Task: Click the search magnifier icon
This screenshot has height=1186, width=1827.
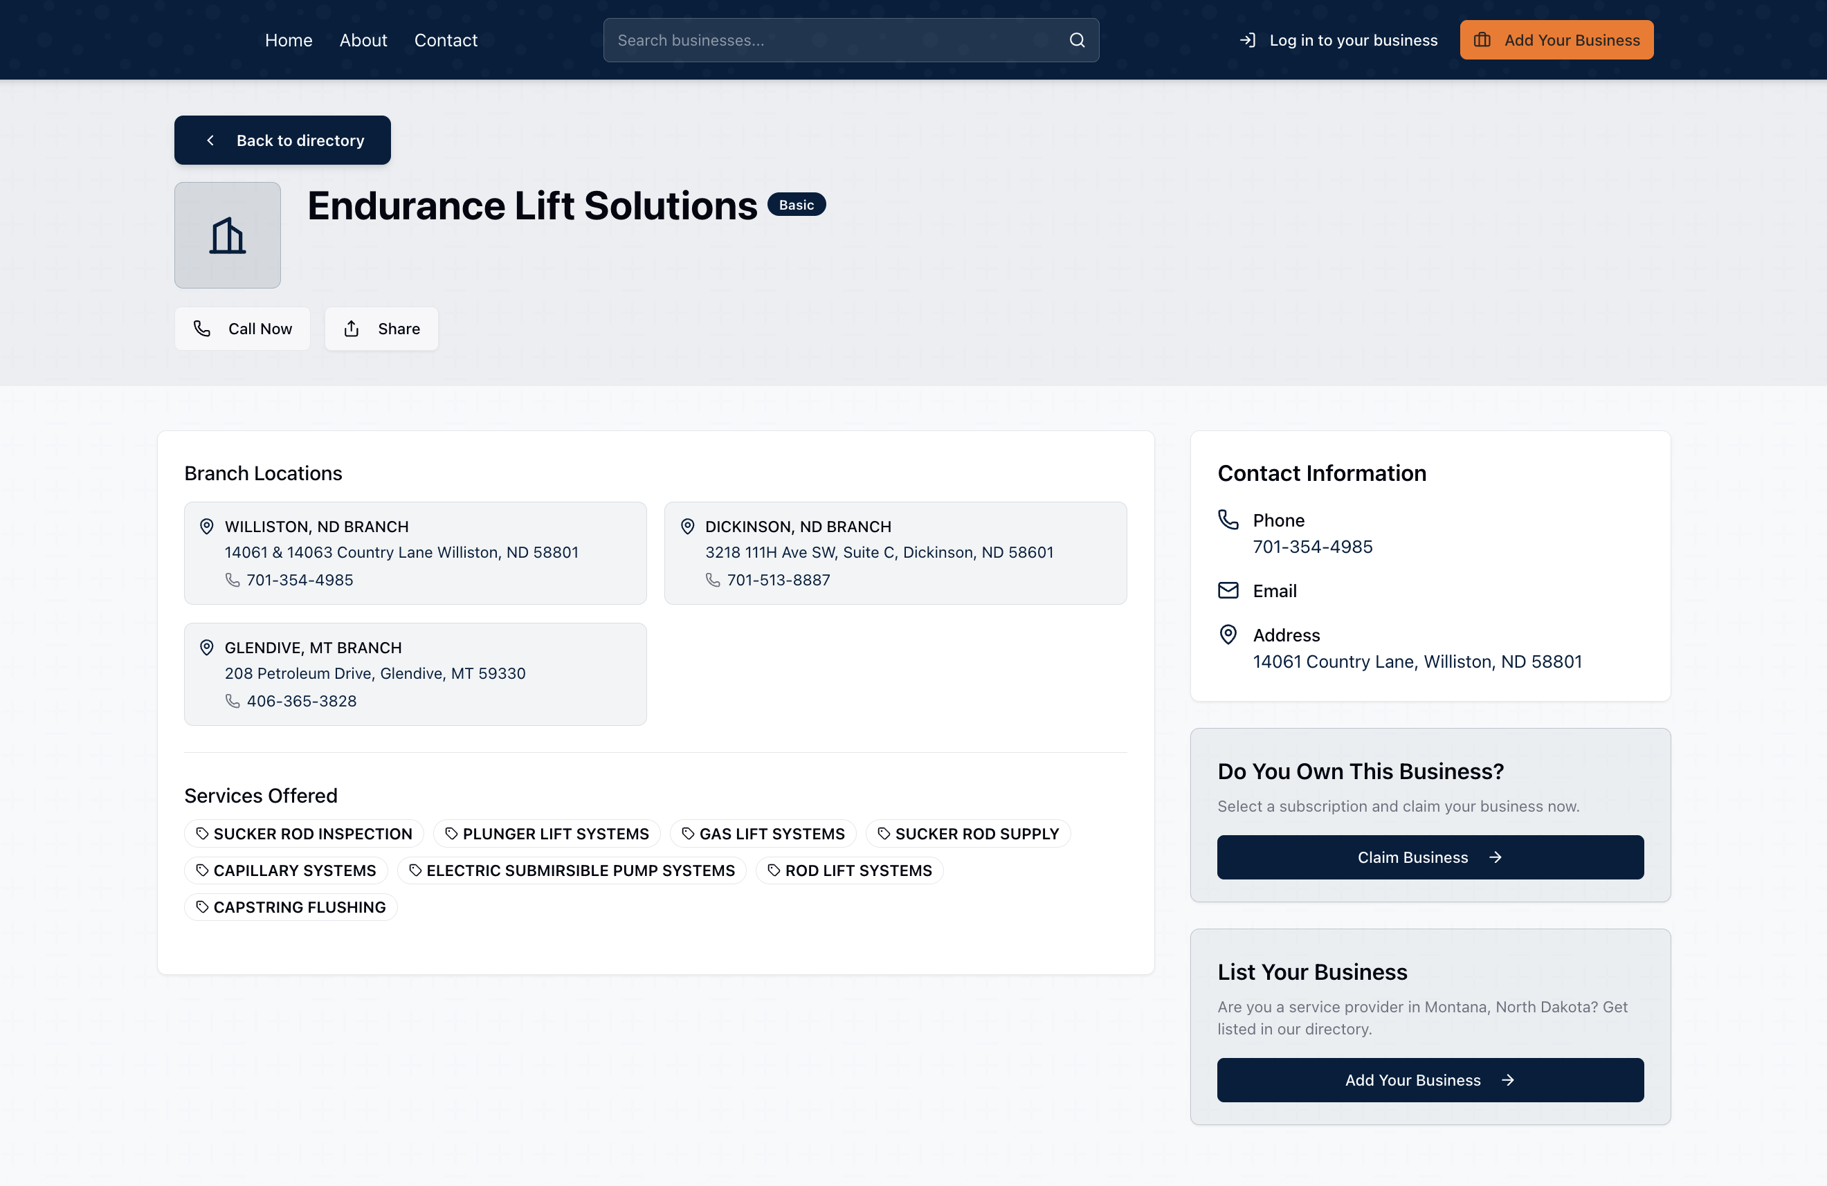Action: click(1077, 40)
